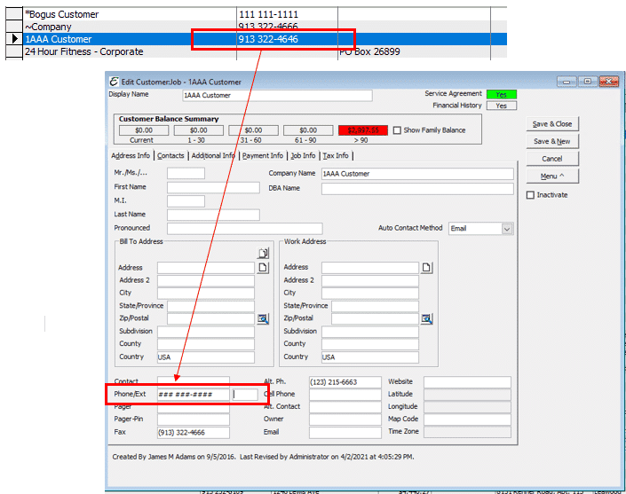The image size is (626, 494).
Task: Switch to Address Info tab
Action: point(131,155)
